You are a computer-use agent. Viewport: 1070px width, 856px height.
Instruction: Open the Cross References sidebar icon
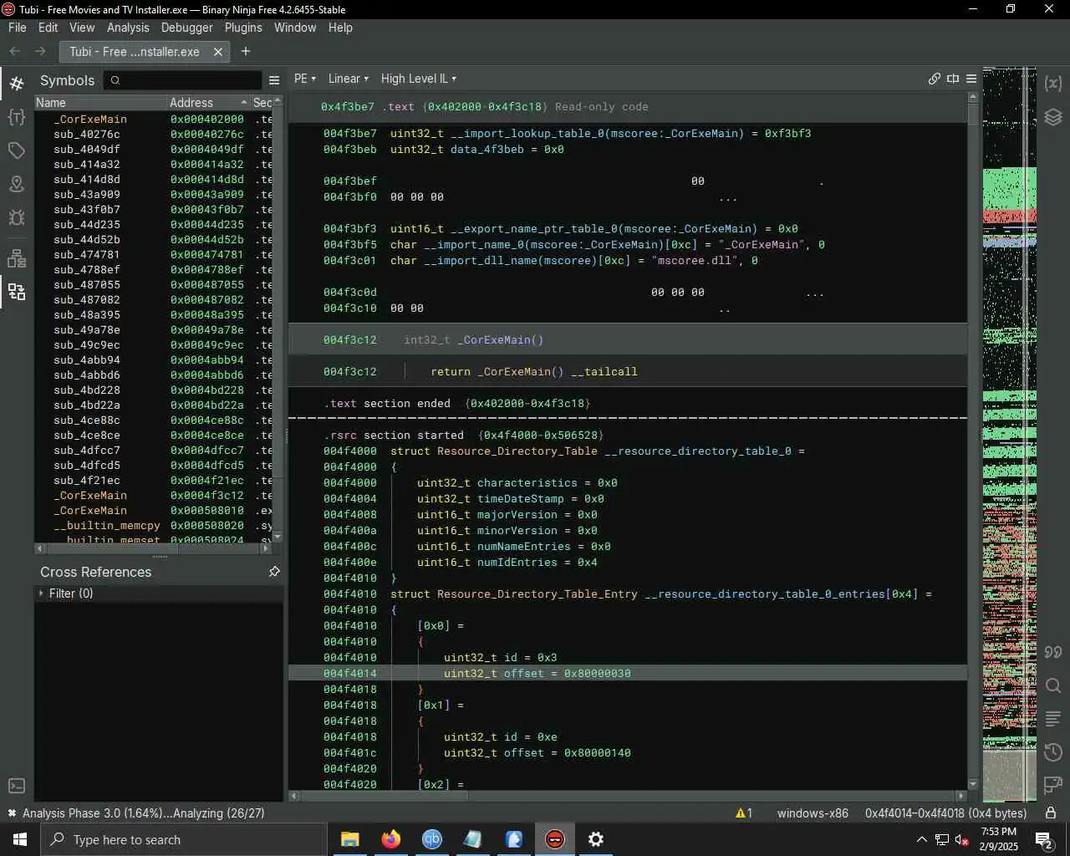click(16, 292)
